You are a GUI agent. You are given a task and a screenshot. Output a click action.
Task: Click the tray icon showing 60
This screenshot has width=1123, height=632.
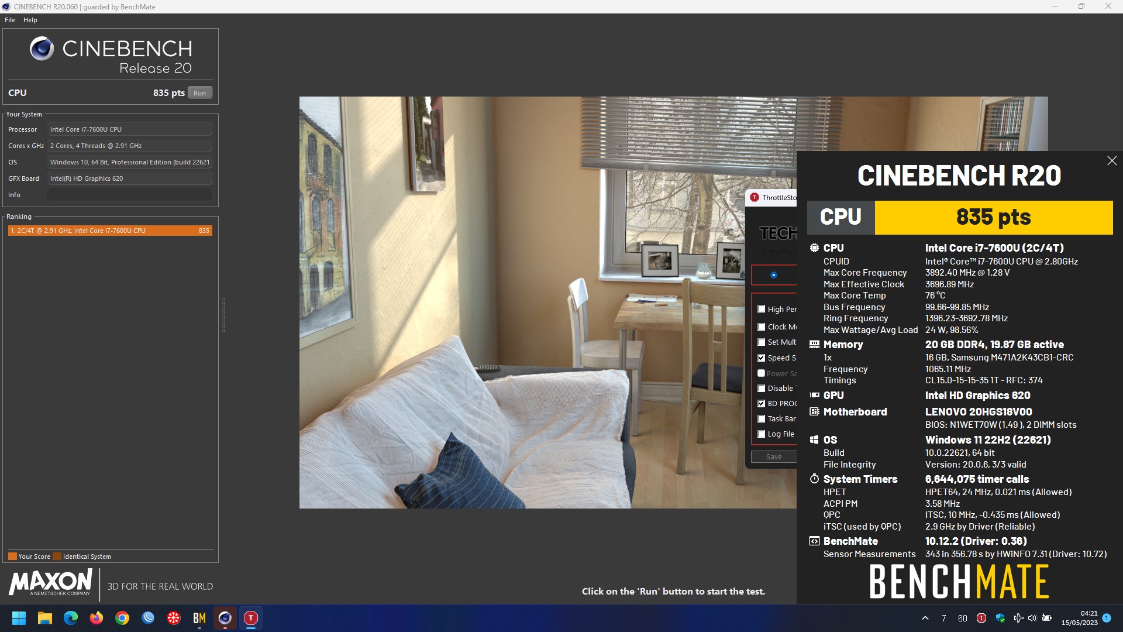click(963, 618)
